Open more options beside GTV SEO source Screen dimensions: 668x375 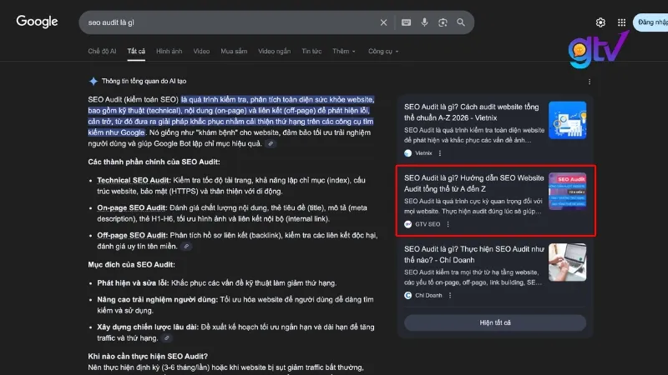click(448, 224)
